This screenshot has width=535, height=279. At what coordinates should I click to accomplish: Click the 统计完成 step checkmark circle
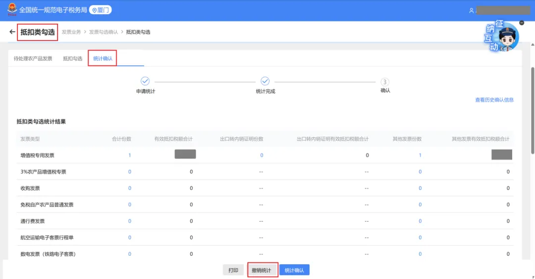[265, 81]
